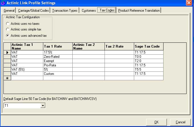Close the Actinic Link Profile Settings dialog
This screenshot has width=194, height=127.
pos(189,3)
